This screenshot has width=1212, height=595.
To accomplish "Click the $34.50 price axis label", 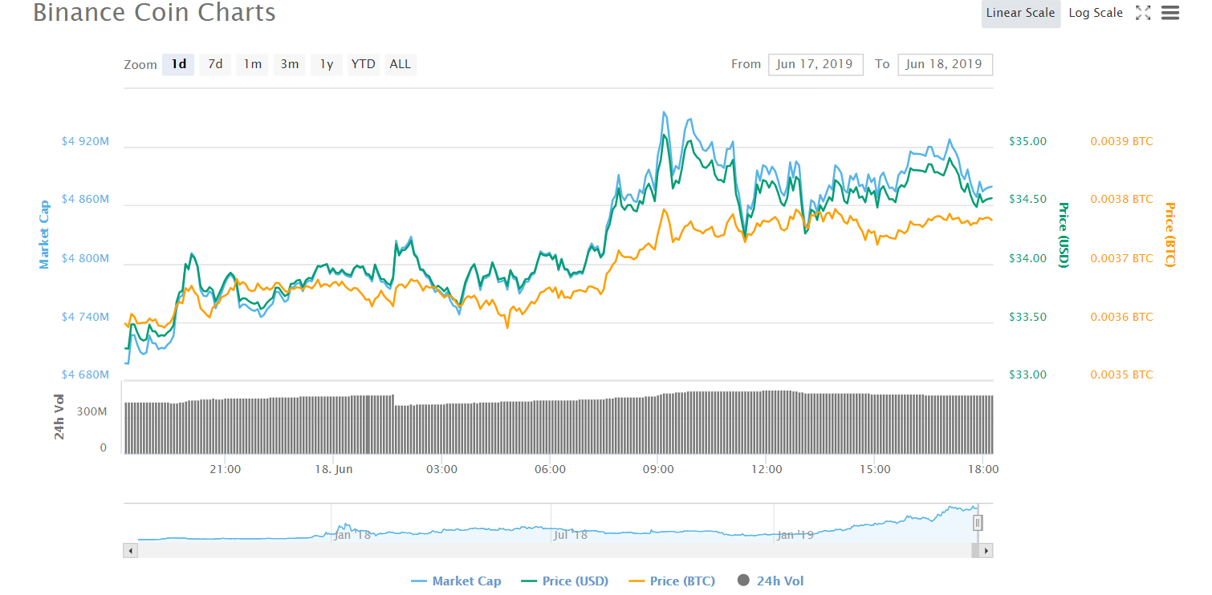I will point(1027,199).
